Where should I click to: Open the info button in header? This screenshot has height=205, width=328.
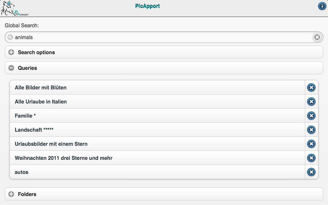coord(322,6)
